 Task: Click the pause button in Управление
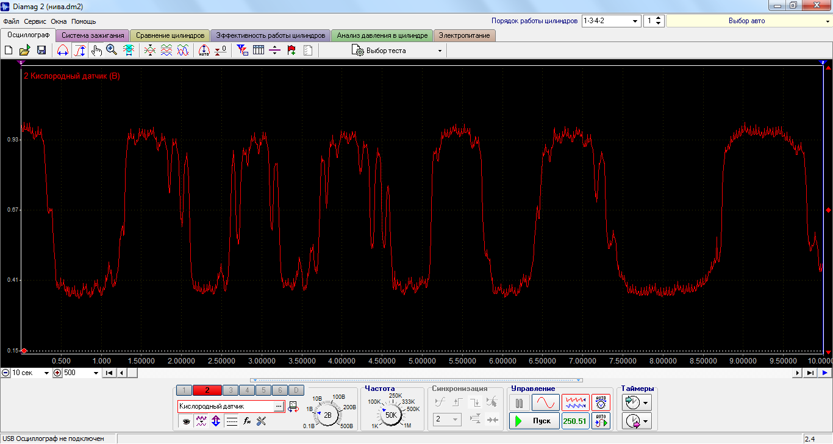[520, 403]
